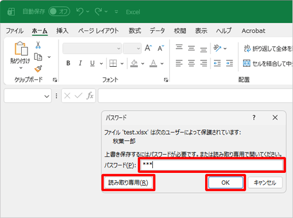The image size is (293, 218).
Task: Click the Orientation text angle icon
Action: click(x=217, y=48)
